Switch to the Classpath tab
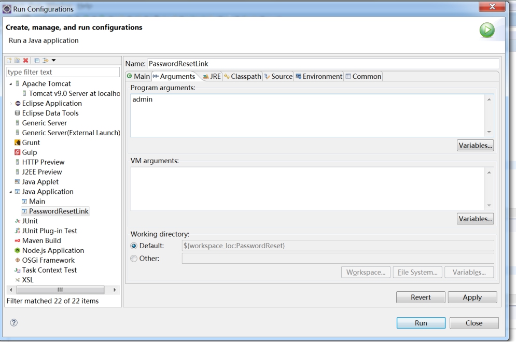This screenshot has height=342, width=516. coord(243,76)
